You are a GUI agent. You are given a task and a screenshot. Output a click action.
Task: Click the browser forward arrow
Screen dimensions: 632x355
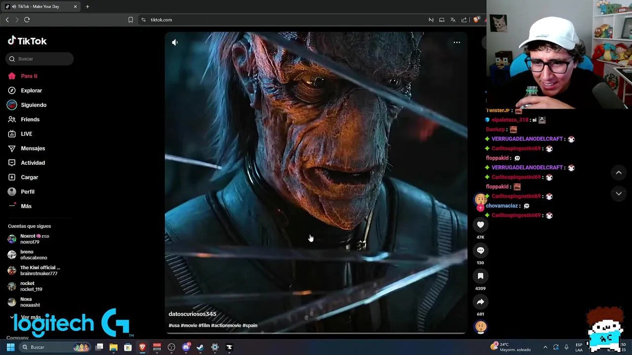click(17, 20)
